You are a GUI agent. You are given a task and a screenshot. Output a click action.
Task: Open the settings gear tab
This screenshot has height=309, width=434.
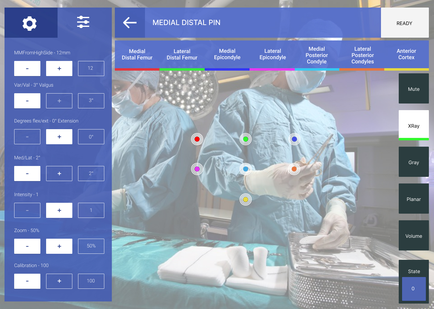coord(30,23)
